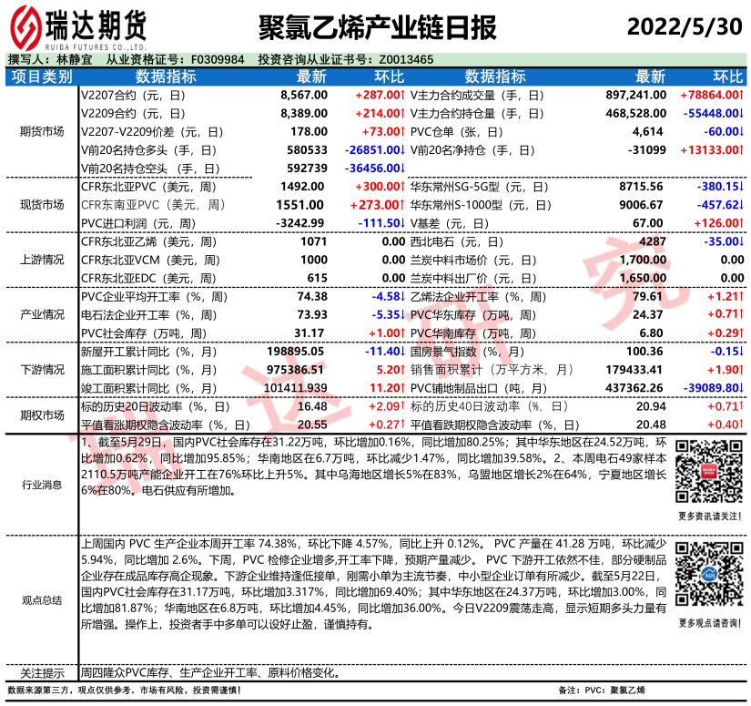Click the 观点总结 section label
751x706 pixels.
tap(42, 599)
